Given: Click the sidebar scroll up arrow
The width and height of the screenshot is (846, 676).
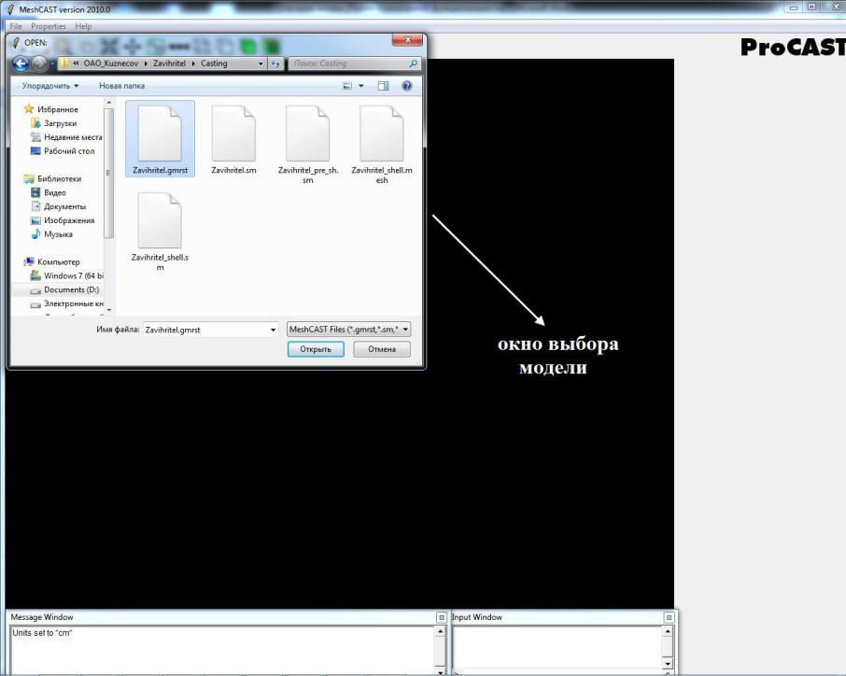Looking at the screenshot, I should point(109,103).
